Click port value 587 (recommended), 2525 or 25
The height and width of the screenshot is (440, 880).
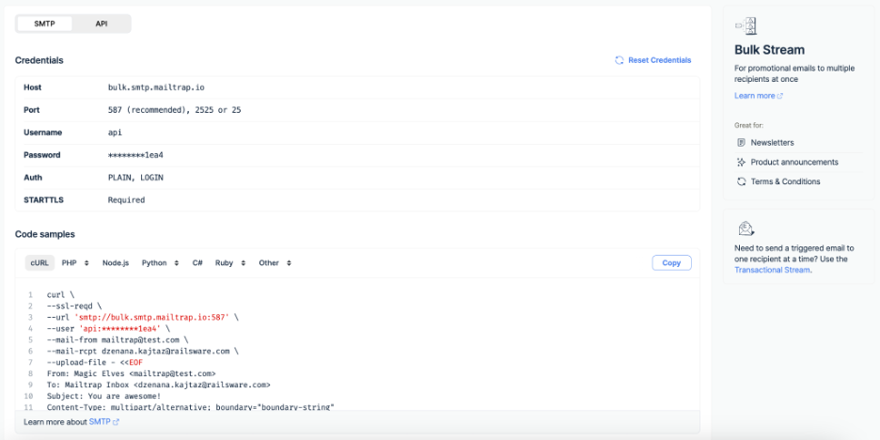pos(175,110)
